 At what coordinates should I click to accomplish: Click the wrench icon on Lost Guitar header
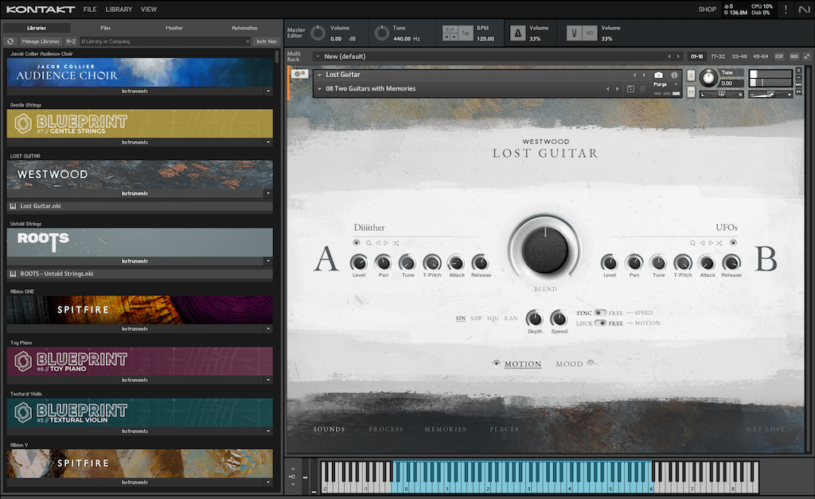(x=299, y=74)
